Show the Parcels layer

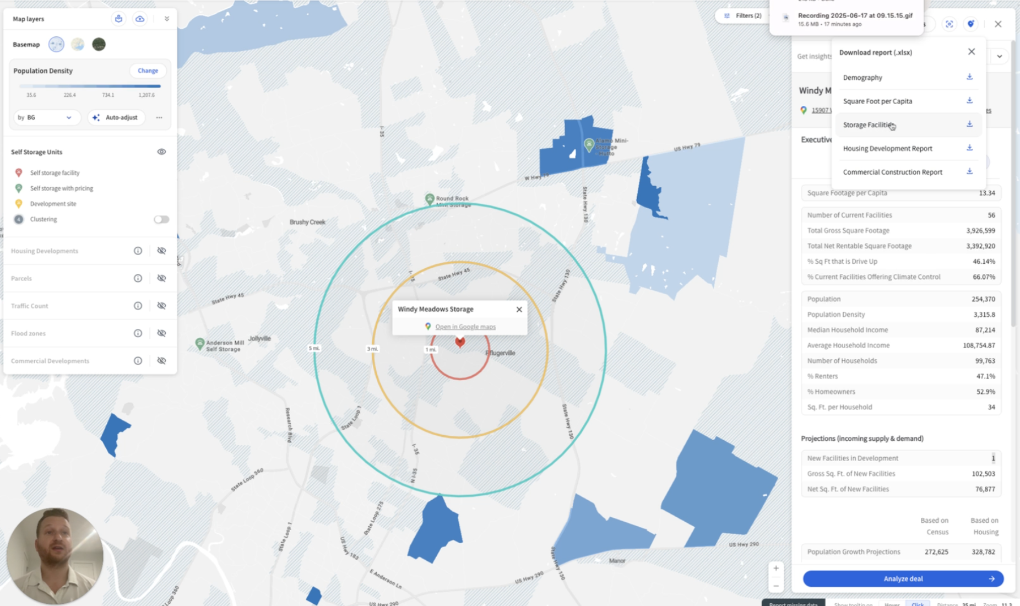[161, 278]
